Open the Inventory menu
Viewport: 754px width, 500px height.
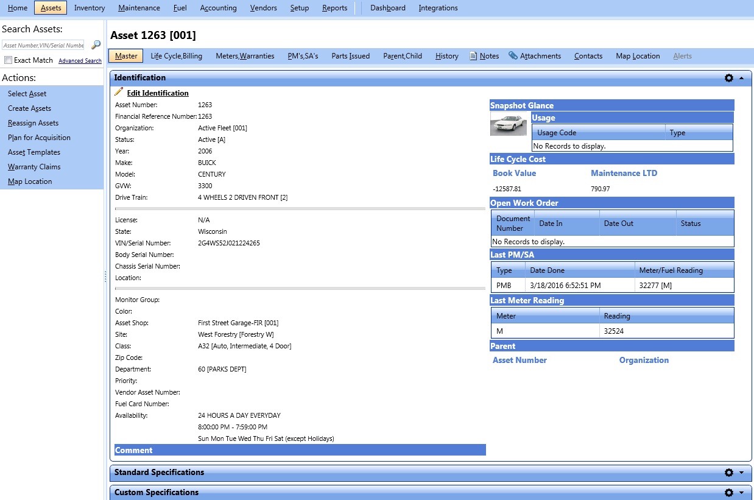click(90, 8)
